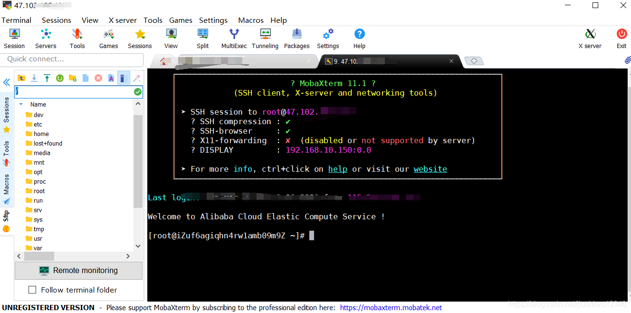The height and width of the screenshot is (313, 631).
Task: Go to parent folder in SFTP browser
Action: pos(21,78)
